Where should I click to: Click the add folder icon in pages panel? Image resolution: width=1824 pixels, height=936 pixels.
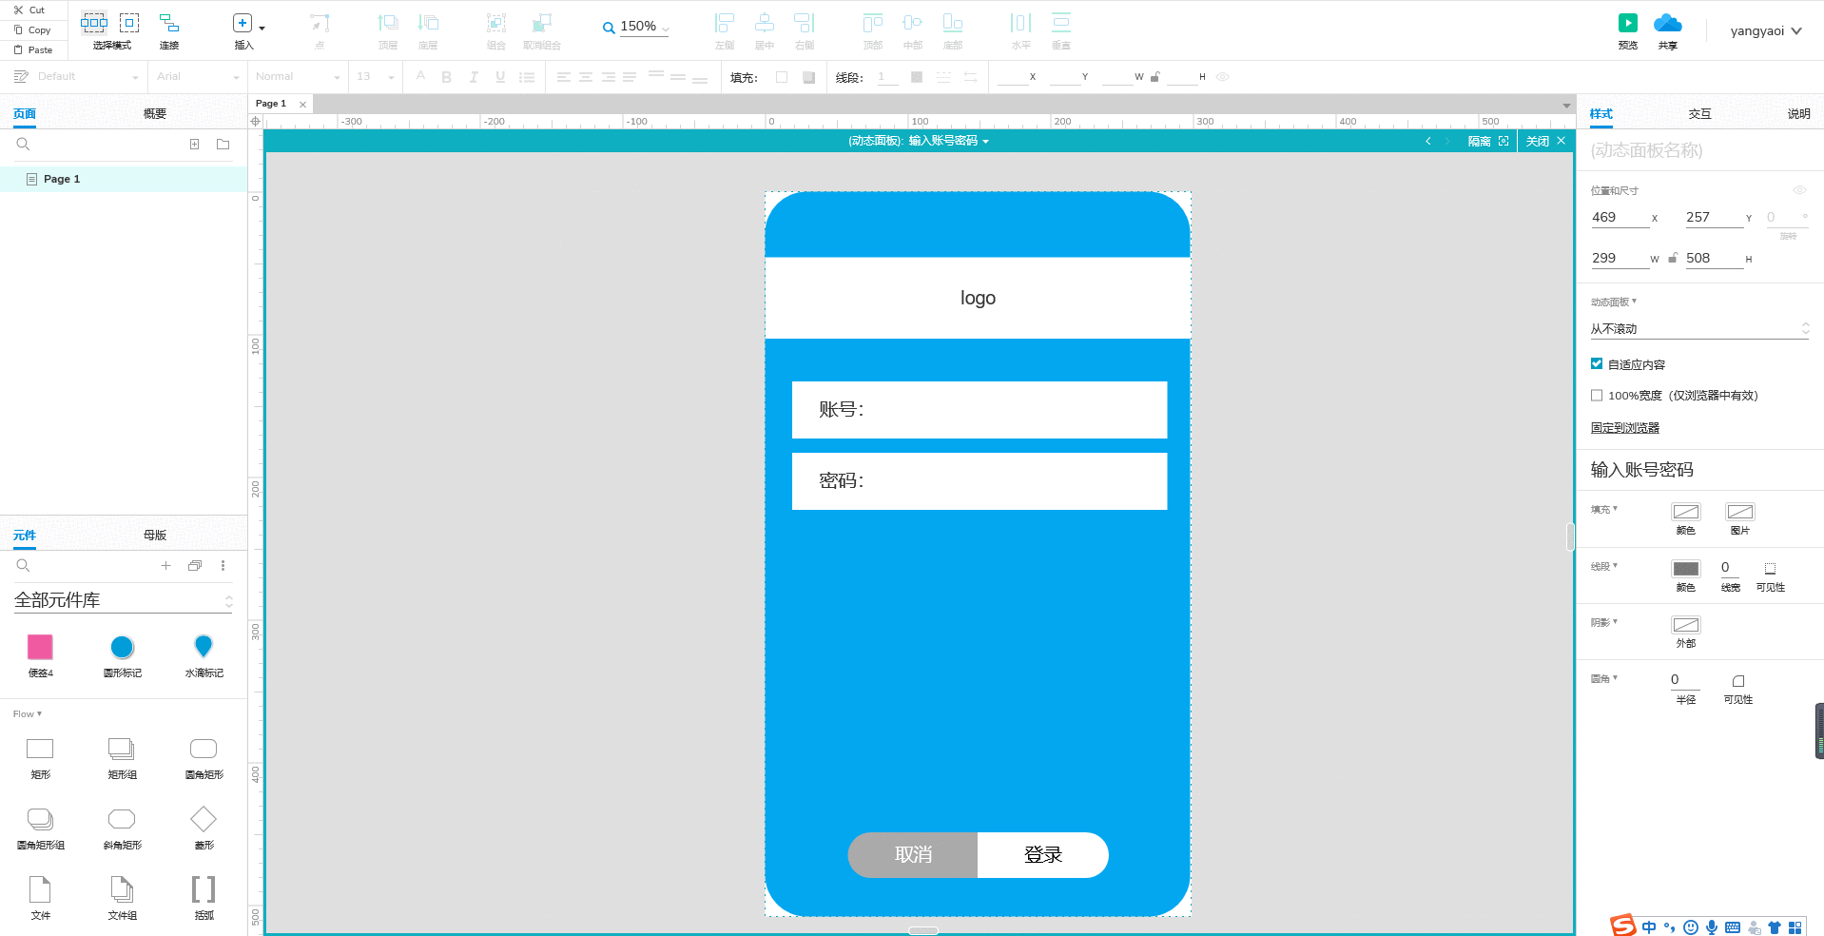[223, 144]
